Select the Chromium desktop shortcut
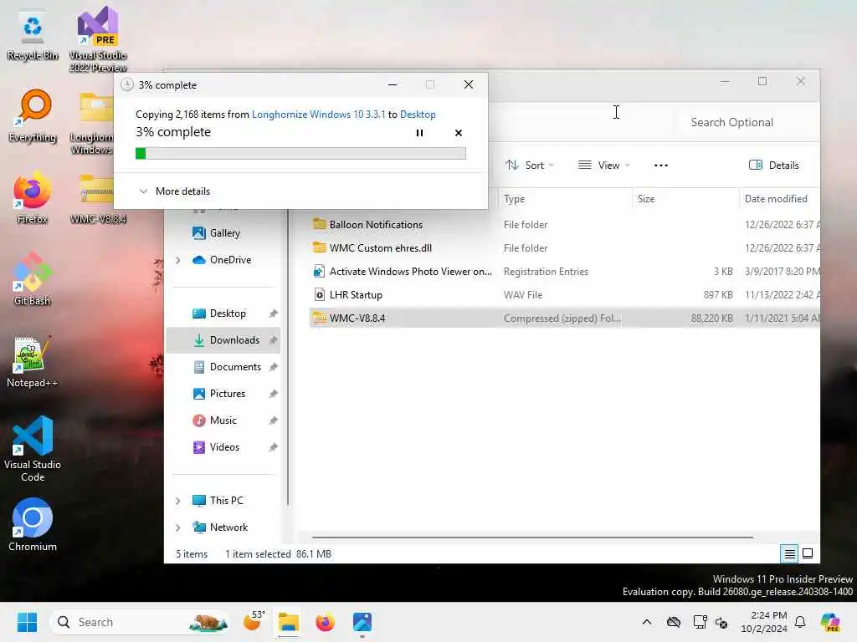Image resolution: width=857 pixels, height=642 pixels. click(33, 525)
